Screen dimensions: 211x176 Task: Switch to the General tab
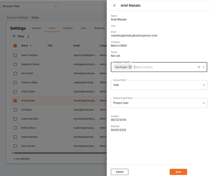tap(36, 28)
